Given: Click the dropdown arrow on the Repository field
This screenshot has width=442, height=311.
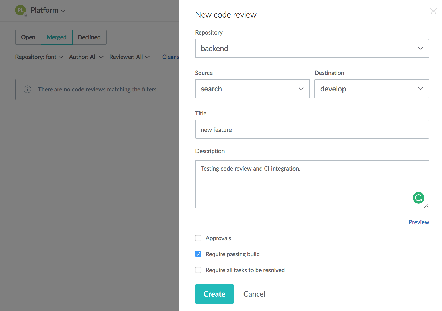Looking at the screenshot, I should click(420, 48).
